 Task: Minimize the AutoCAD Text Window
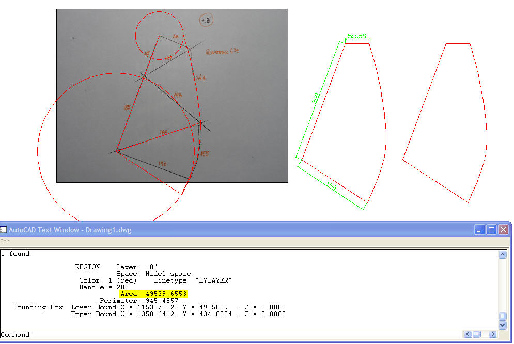coord(479,230)
